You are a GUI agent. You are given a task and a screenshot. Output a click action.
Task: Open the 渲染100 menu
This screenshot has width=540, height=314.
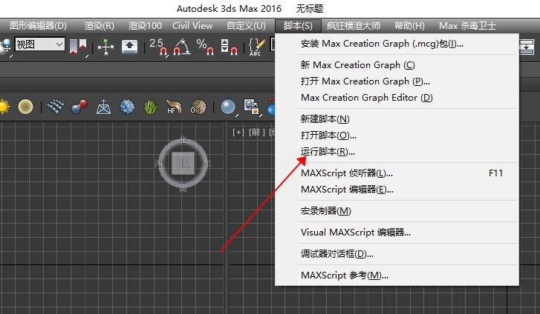(x=145, y=26)
